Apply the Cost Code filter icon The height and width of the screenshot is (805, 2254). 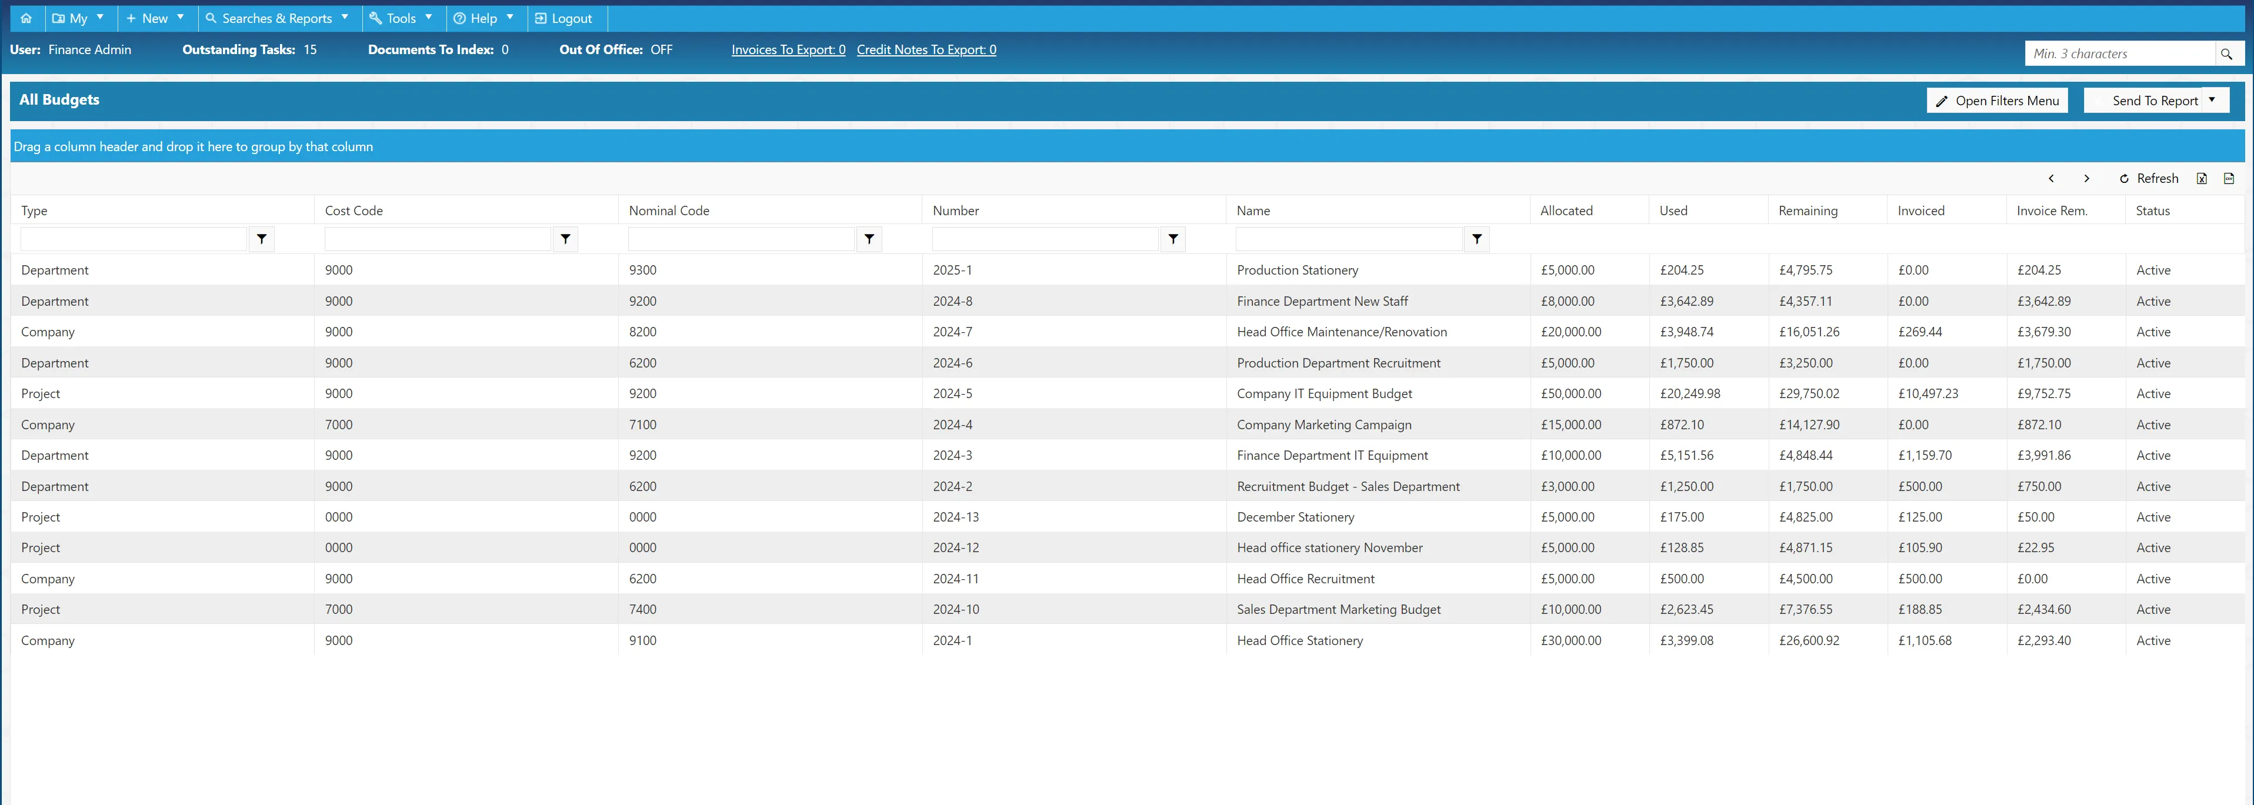click(x=565, y=239)
